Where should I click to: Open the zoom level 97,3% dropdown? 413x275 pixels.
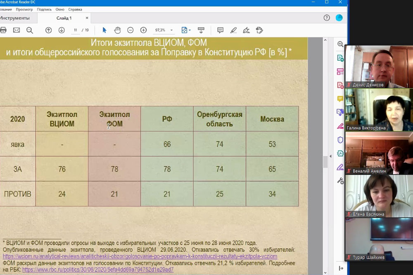pyautogui.click(x=172, y=31)
